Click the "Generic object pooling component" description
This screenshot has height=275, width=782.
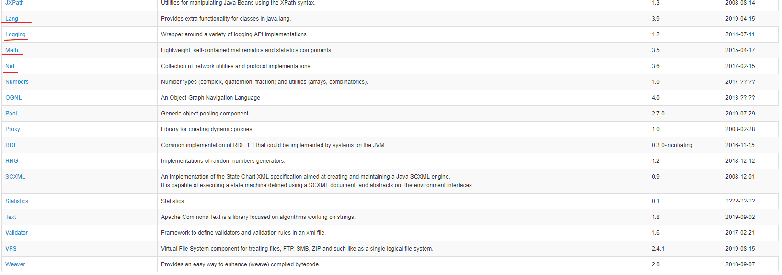click(x=205, y=114)
